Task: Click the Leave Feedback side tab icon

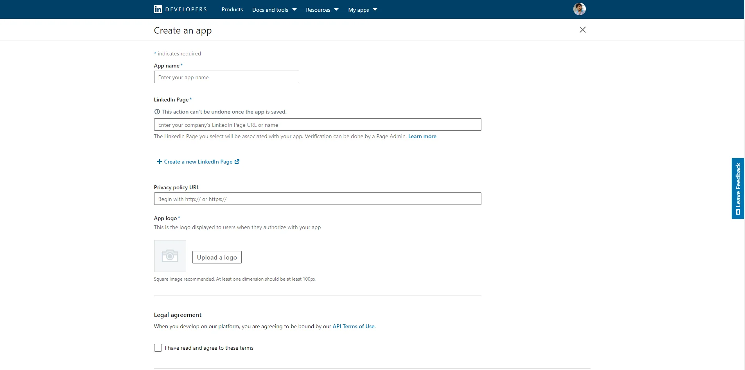Action: (x=738, y=212)
